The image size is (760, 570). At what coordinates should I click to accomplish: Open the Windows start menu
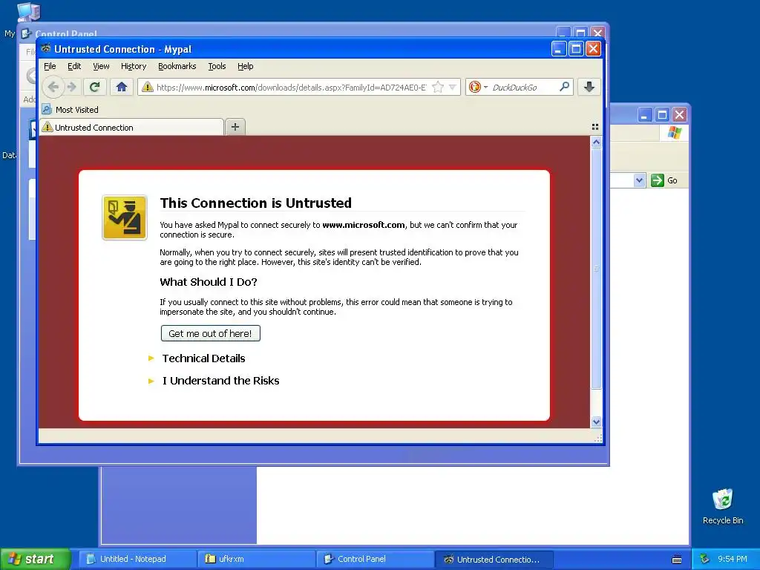tap(36, 559)
